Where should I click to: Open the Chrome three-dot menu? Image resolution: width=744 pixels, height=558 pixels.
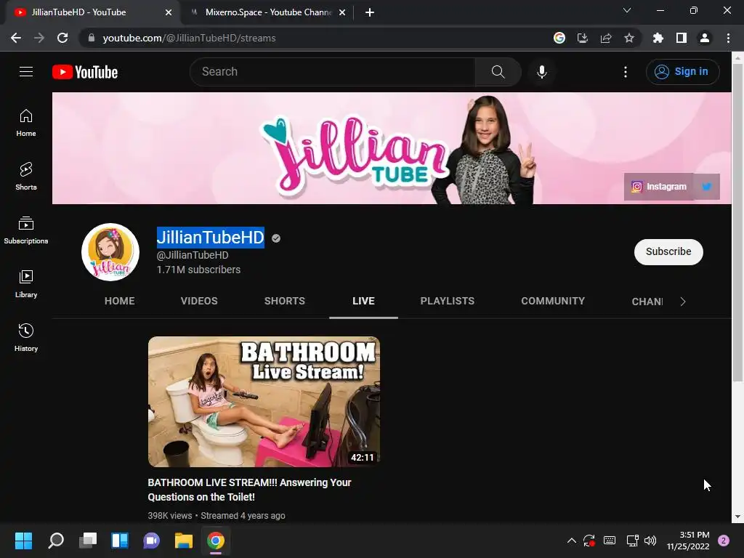tap(728, 38)
